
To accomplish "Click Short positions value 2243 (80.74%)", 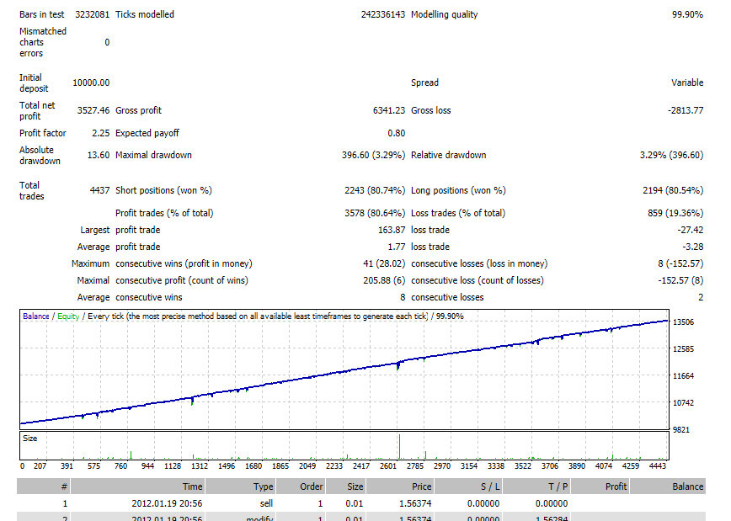I will click(375, 190).
